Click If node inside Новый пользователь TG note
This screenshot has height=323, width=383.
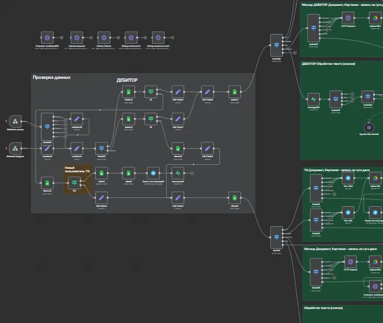[x=74, y=183]
